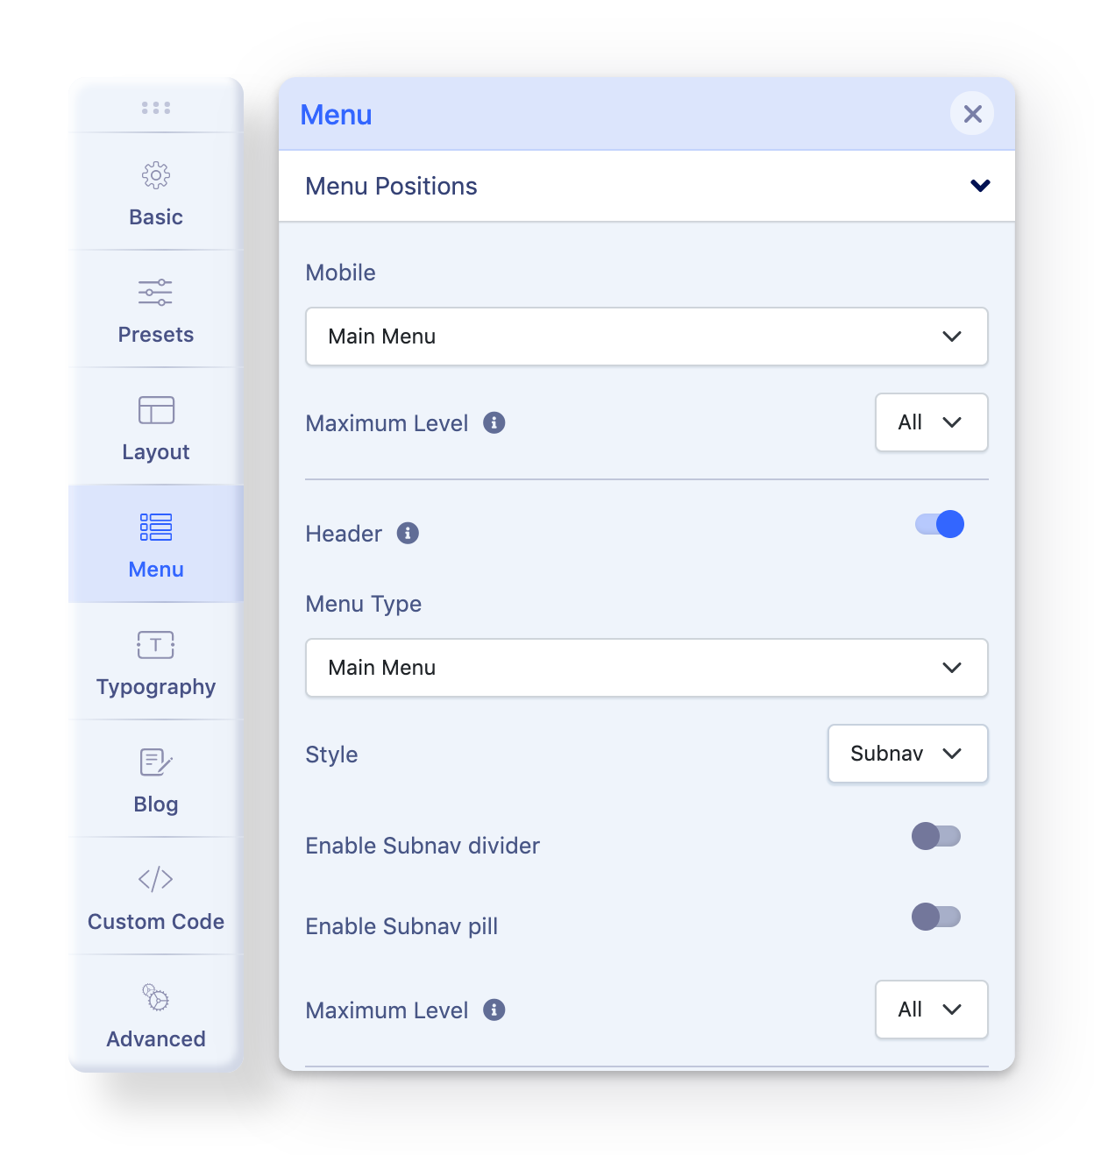The width and height of the screenshot is (1094, 1155).
Task: Turn on the Enable Subnav pill toggle
Action: (x=936, y=917)
